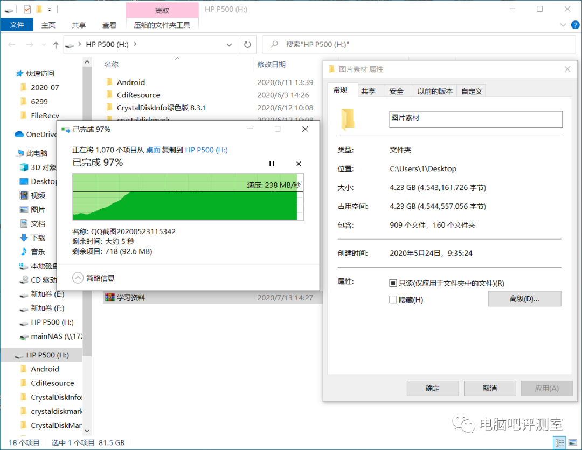The width and height of the screenshot is (582, 450).
Task: Click the folder name field 图片素材
Action: click(x=475, y=119)
